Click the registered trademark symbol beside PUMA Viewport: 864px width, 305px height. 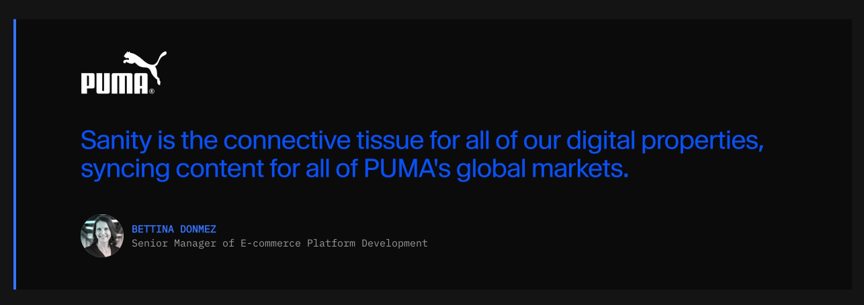(152, 91)
